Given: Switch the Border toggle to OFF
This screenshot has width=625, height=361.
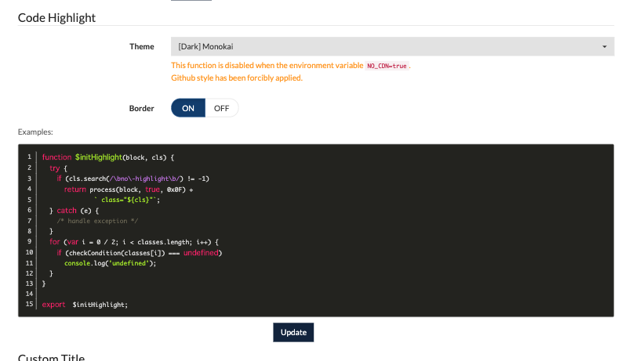Looking at the screenshot, I should (222, 108).
